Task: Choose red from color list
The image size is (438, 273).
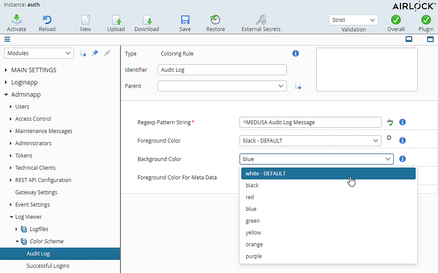Action: point(328,197)
